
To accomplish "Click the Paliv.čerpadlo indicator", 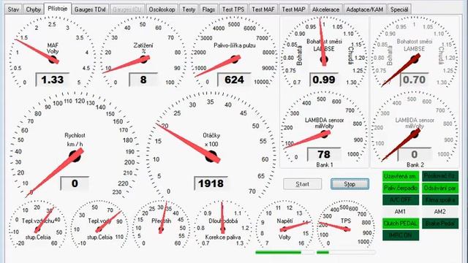I will 401,188.
